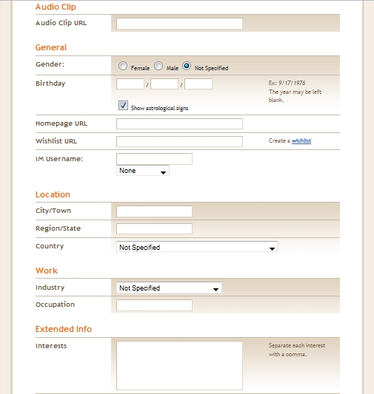Click the Audio Clip URL field

(179, 24)
